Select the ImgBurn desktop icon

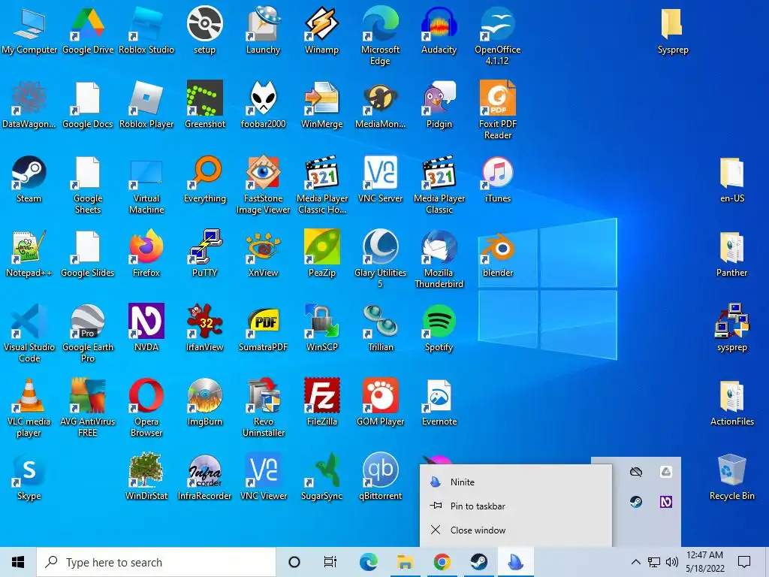point(205,403)
